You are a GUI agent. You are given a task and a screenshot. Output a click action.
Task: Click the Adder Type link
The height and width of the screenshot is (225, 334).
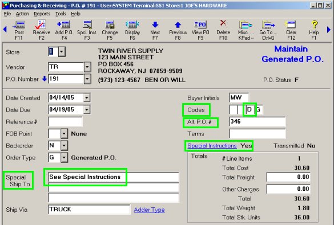(x=150, y=210)
